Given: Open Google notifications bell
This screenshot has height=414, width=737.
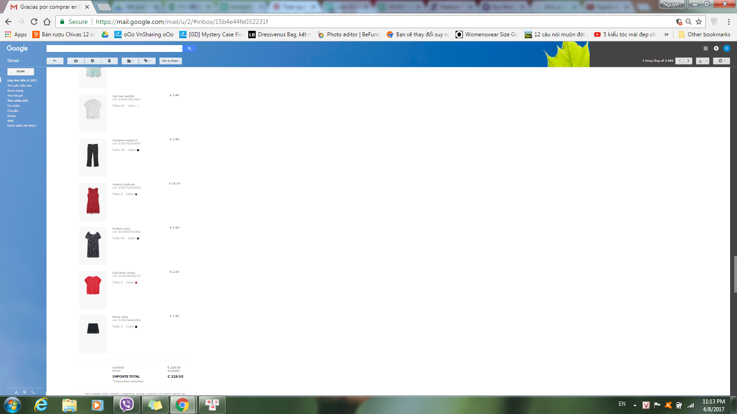Looking at the screenshot, I should click(716, 48).
